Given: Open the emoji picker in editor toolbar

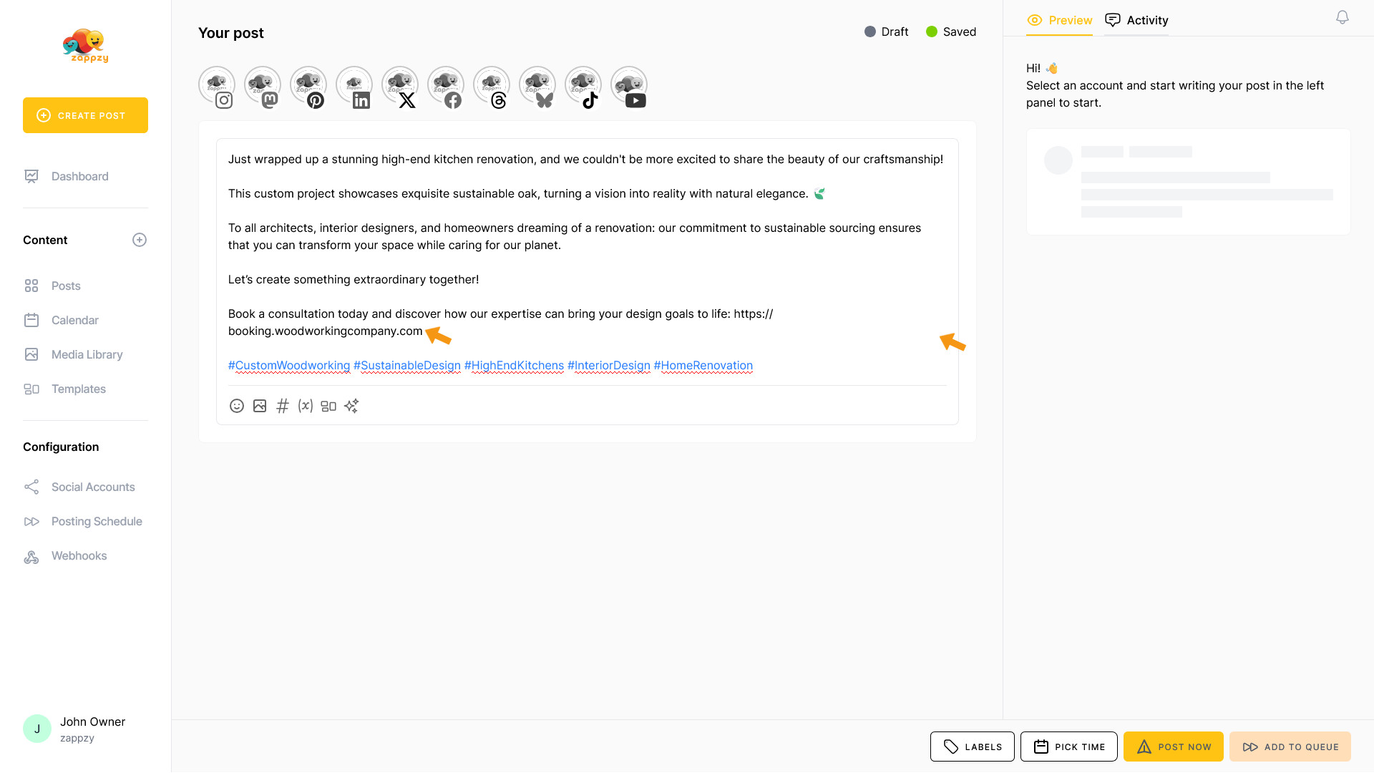Looking at the screenshot, I should pos(237,406).
